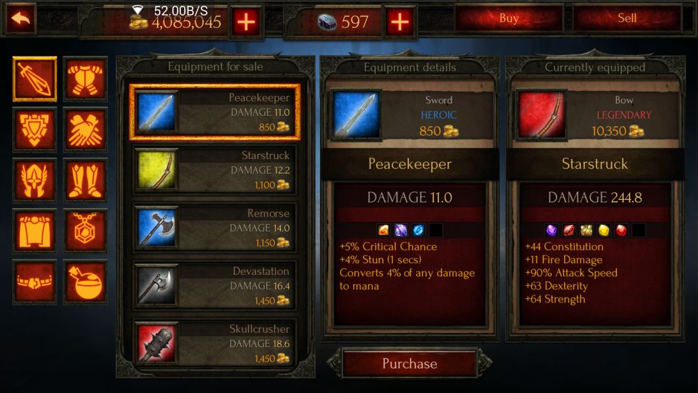Open the chest armor category
This screenshot has width=698, height=393.
85,80
